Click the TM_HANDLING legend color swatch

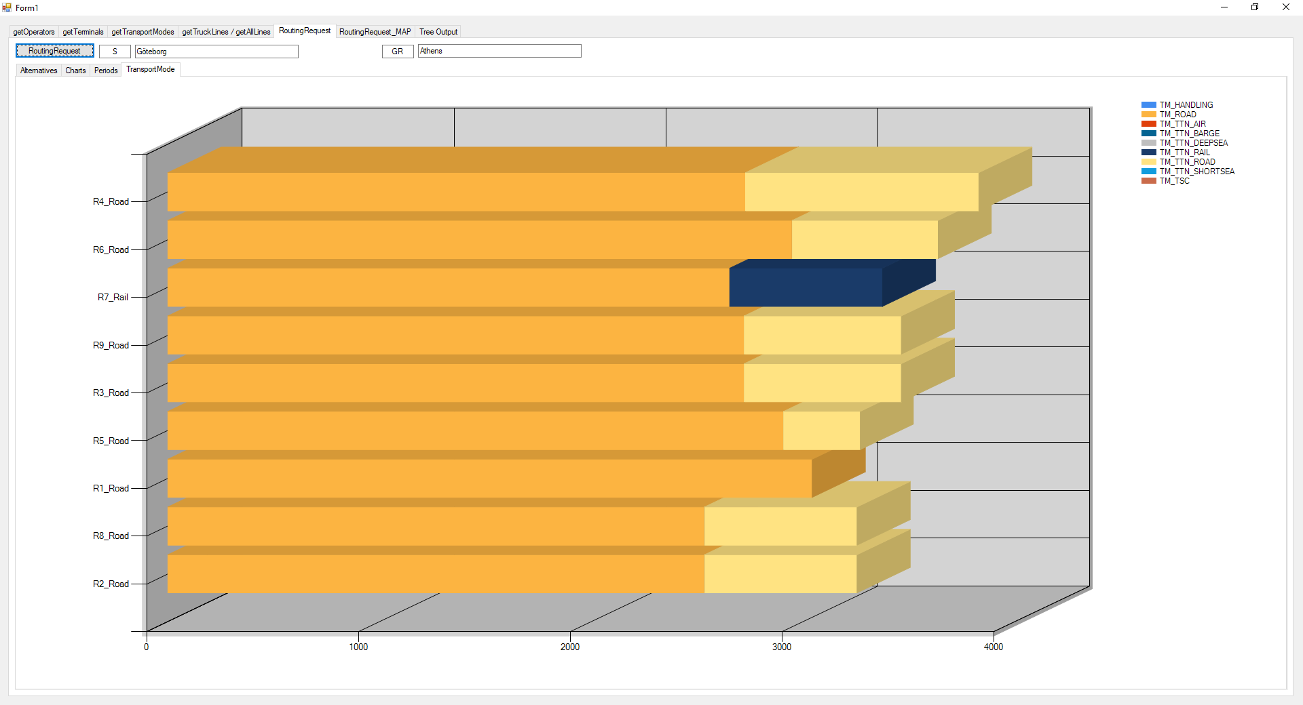(x=1148, y=105)
